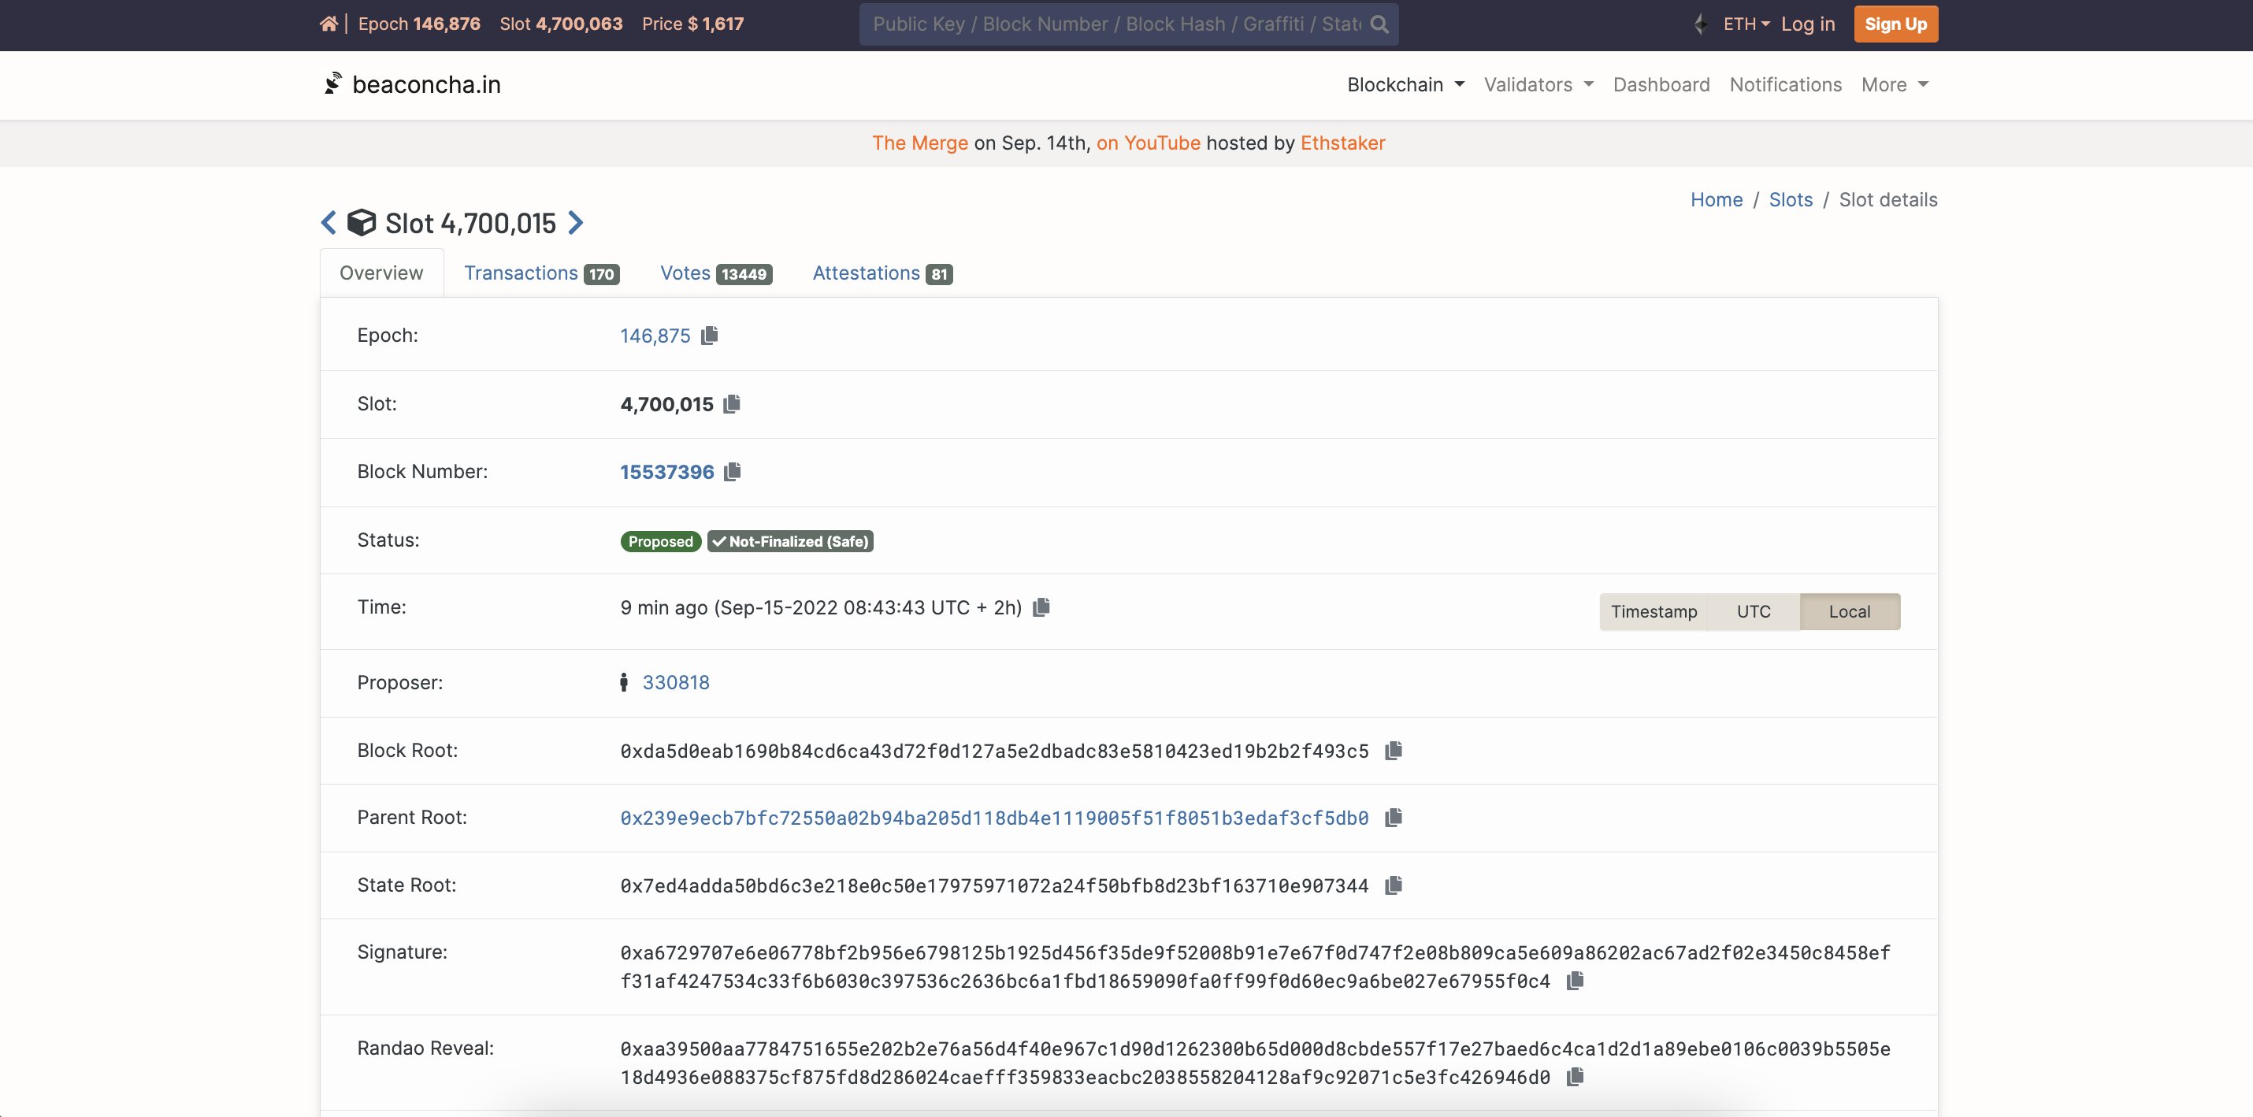The height and width of the screenshot is (1117, 2253).
Task: Copy the epoch number using its copy icon
Action: pyautogui.click(x=709, y=335)
